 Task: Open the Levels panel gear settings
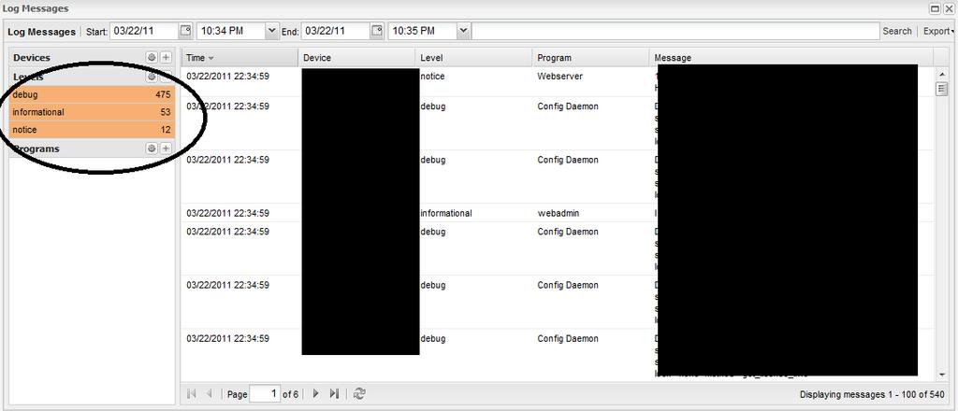(152, 77)
